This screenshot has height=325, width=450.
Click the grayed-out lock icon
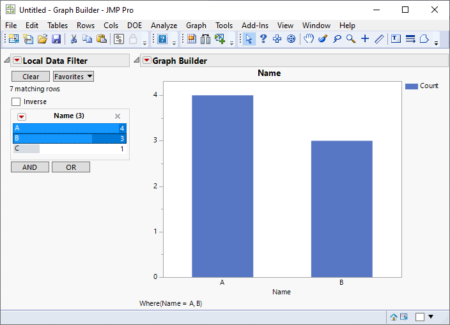132,39
